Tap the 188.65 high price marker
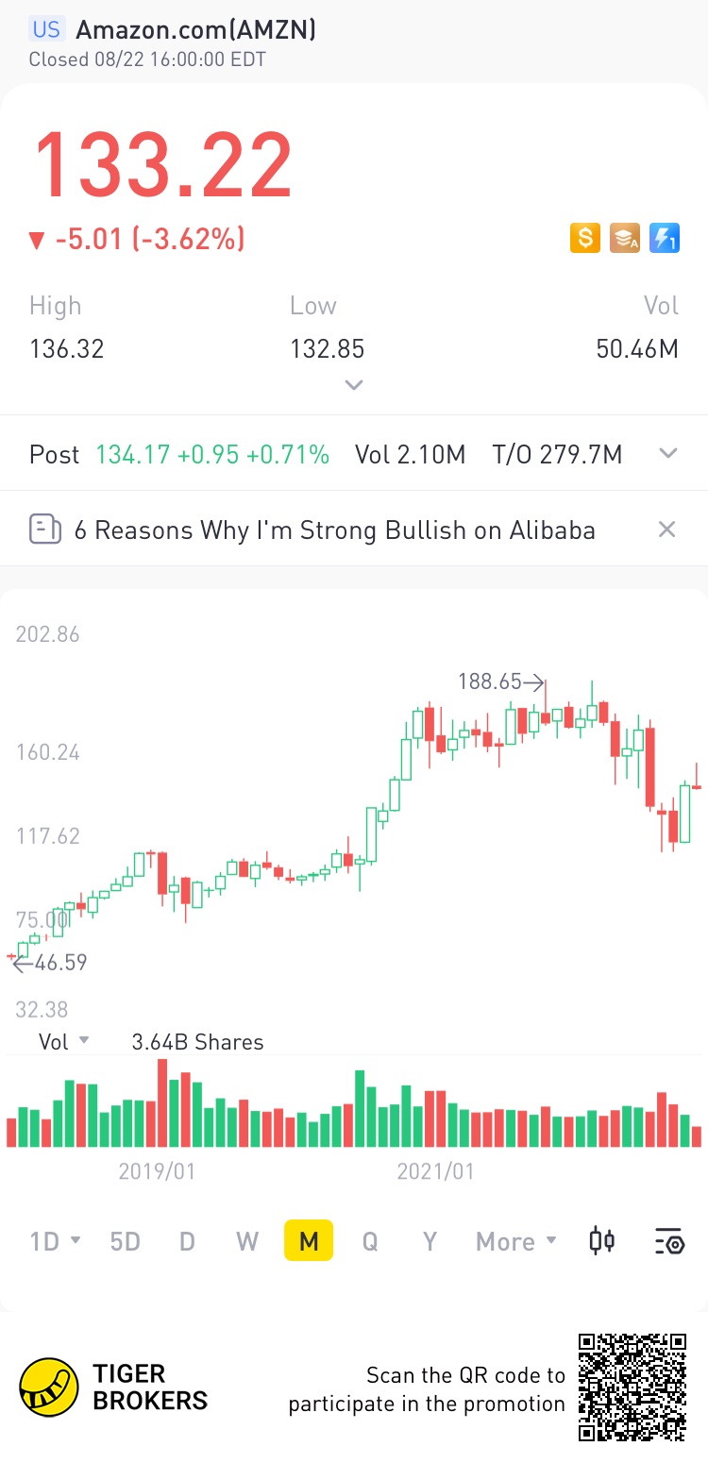Image resolution: width=708 pixels, height=1463 pixels. tap(500, 681)
